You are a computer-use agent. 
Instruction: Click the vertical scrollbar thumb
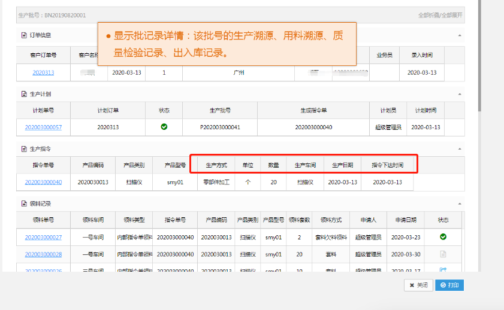click(479, 54)
